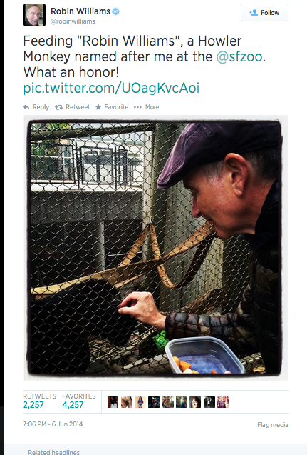Open the @robinwilliams handle link
This screenshot has width=307, height=455.
pos(73,21)
